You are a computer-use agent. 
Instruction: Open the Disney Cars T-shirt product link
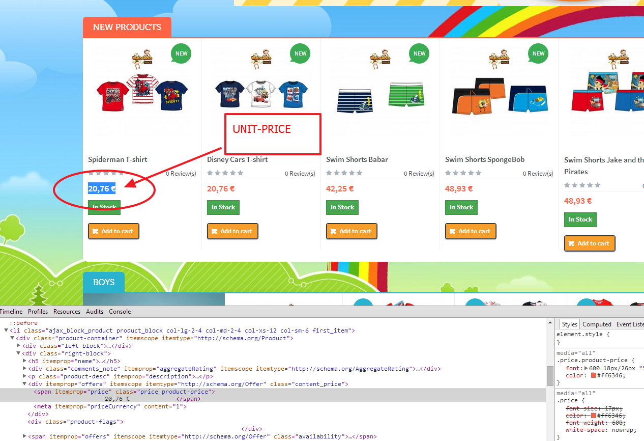pyautogui.click(x=238, y=159)
